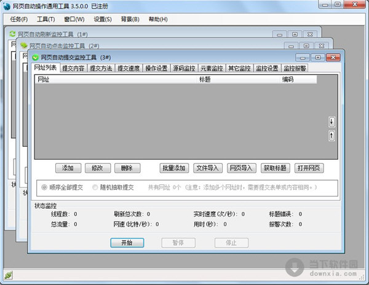
Task: Click the 实时速度(次/秒) status label
Action: coord(216,214)
